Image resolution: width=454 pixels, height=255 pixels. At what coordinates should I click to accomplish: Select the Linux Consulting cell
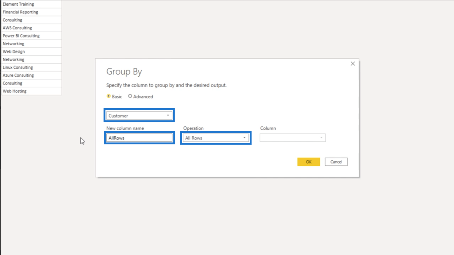click(31, 67)
